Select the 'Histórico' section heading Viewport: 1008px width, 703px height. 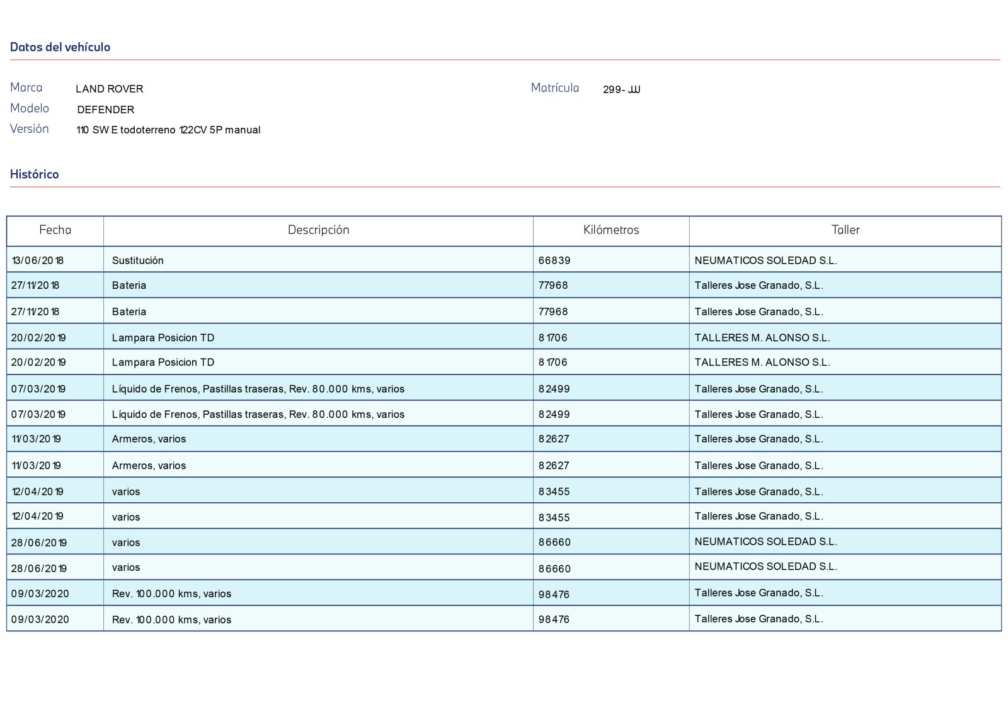34,174
